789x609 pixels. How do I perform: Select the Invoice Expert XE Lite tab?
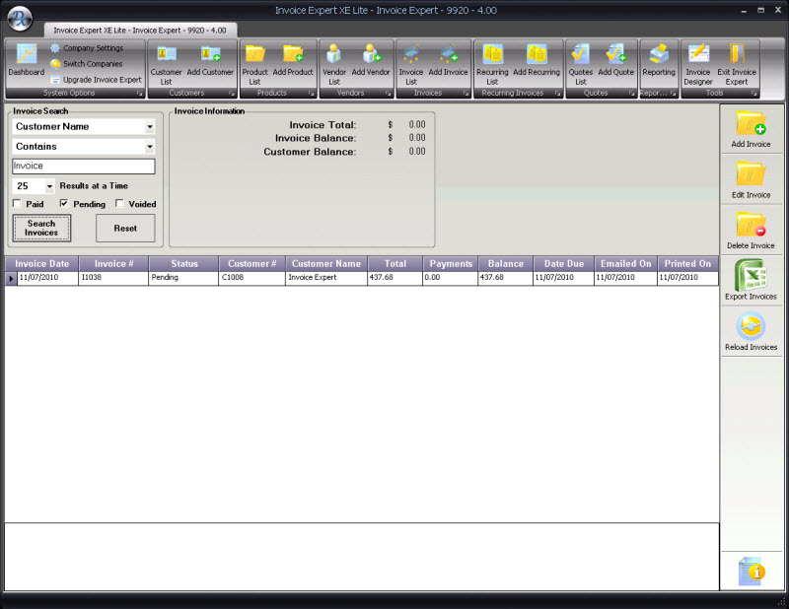(140, 31)
